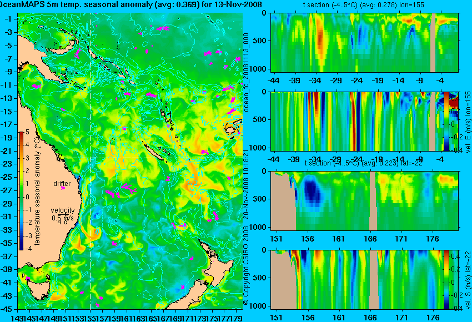
Task: Click the OceanMAPS 13-Nov-2008 map title
Action: 130,4
